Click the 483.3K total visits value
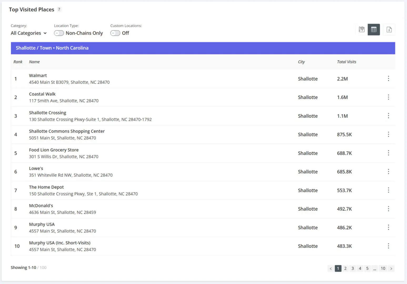This screenshot has height=284, width=407. (344, 246)
